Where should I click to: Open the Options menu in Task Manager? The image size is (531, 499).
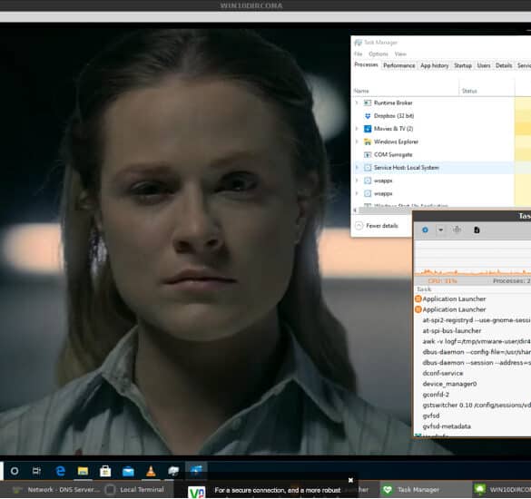tap(379, 54)
